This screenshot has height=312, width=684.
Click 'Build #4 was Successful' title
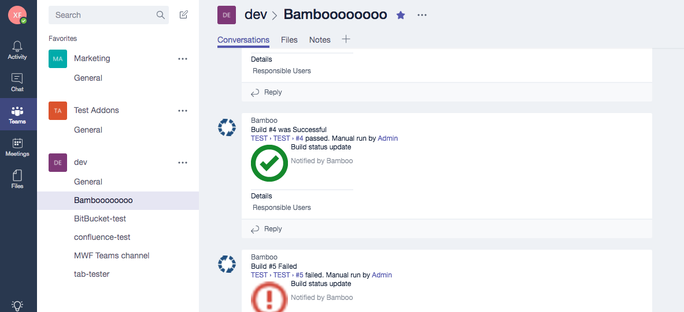(289, 129)
